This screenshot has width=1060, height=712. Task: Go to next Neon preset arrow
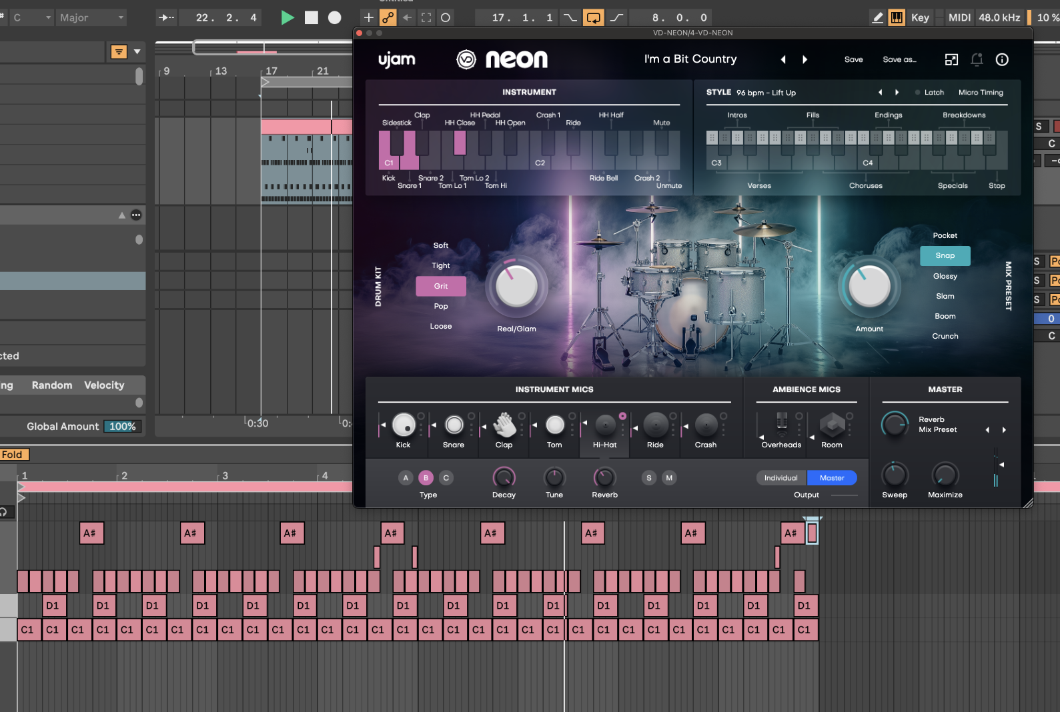pyautogui.click(x=805, y=60)
